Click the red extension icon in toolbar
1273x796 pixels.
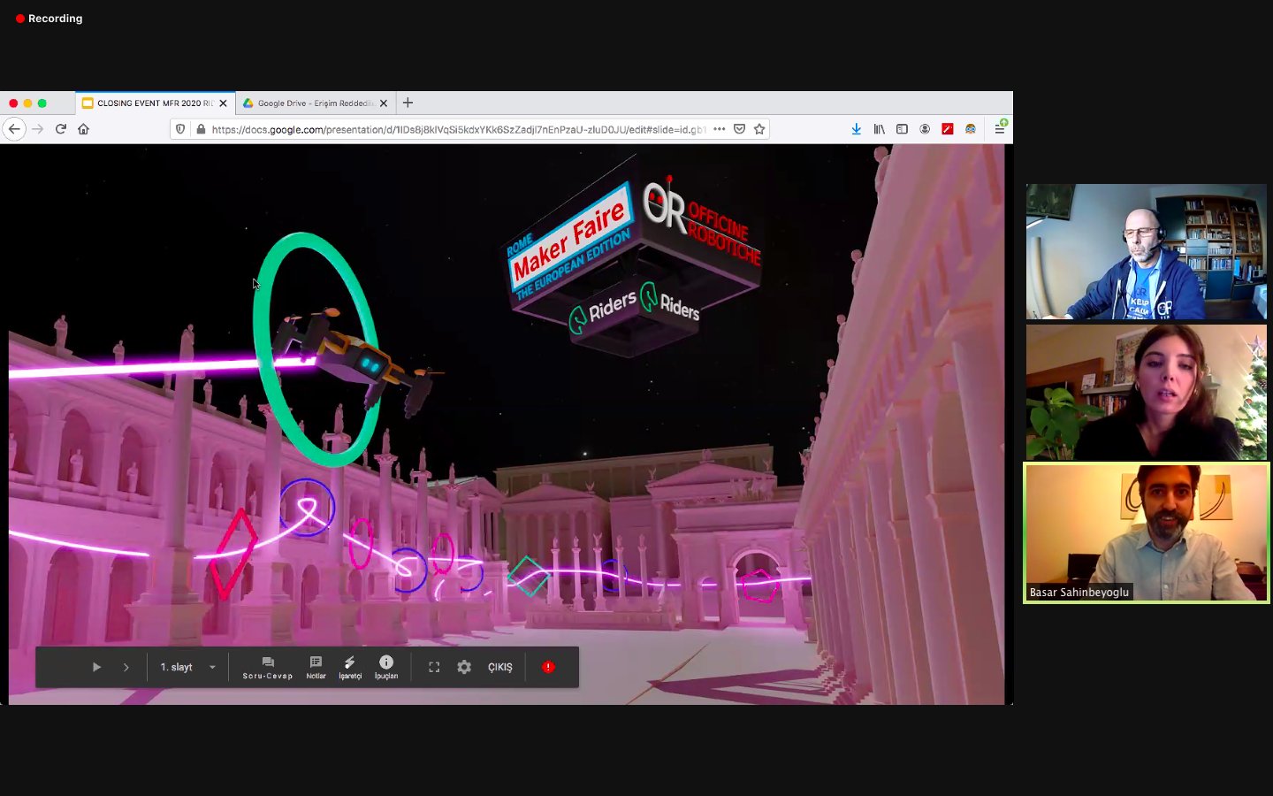948,129
